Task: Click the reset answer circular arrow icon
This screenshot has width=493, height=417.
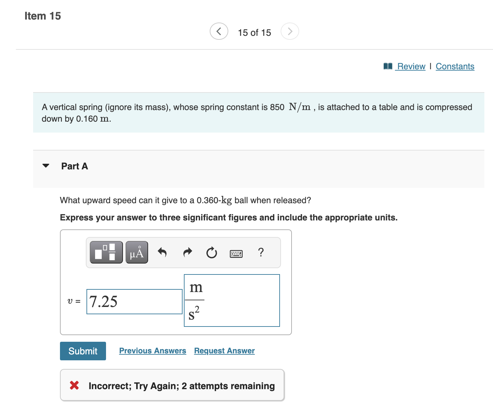Action: click(212, 252)
